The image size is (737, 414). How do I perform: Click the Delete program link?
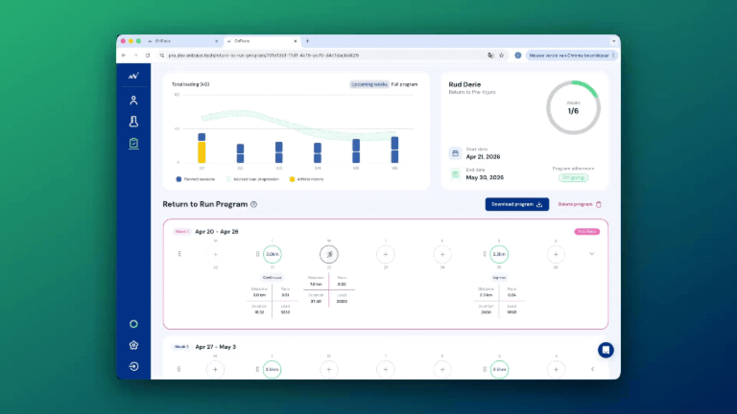pos(575,204)
